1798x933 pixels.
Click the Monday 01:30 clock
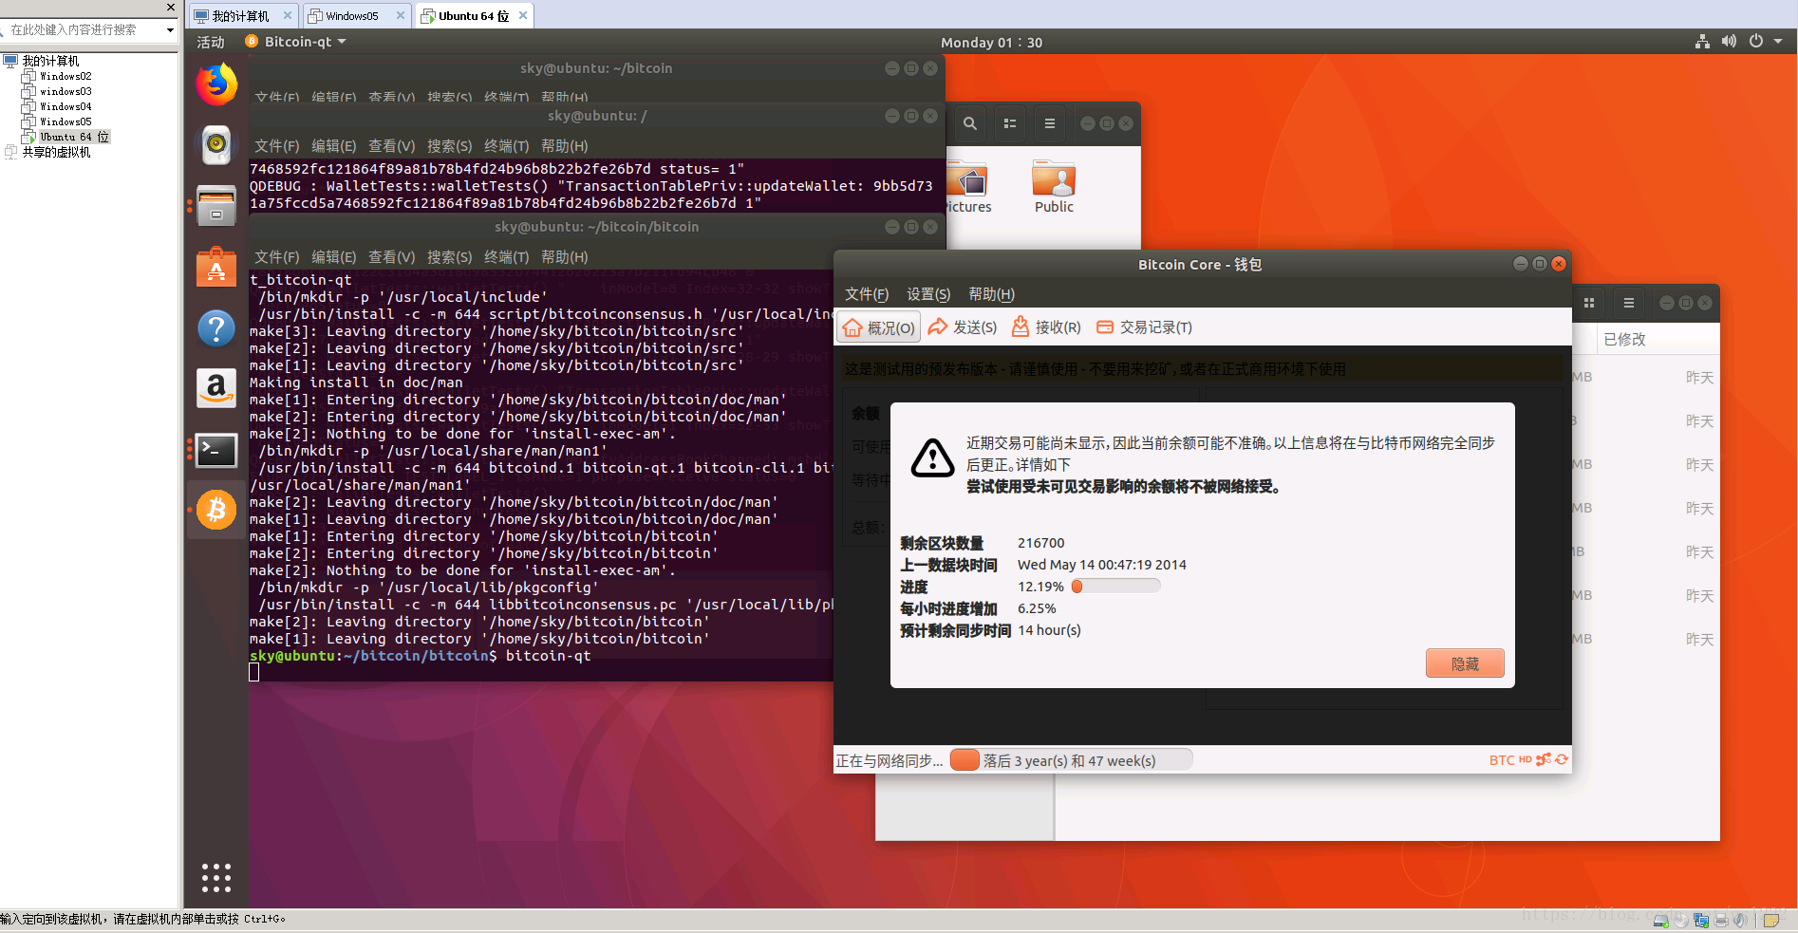tap(991, 42)
